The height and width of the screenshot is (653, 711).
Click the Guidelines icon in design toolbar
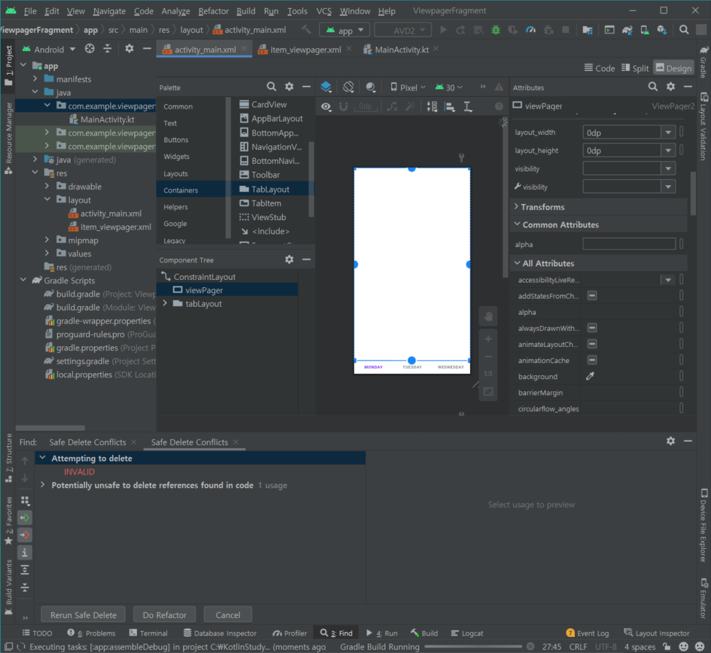point(468,107)
